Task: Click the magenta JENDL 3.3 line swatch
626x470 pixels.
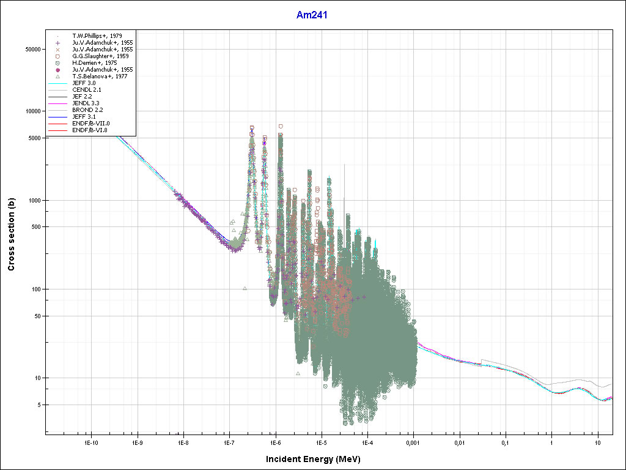Action: [x=57, y=103]
